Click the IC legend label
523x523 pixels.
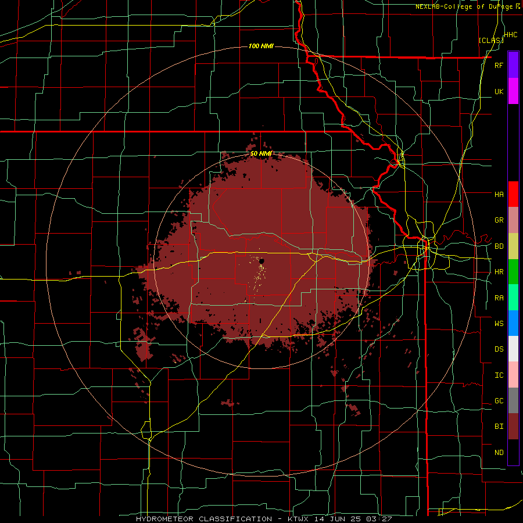click(499, 375)
